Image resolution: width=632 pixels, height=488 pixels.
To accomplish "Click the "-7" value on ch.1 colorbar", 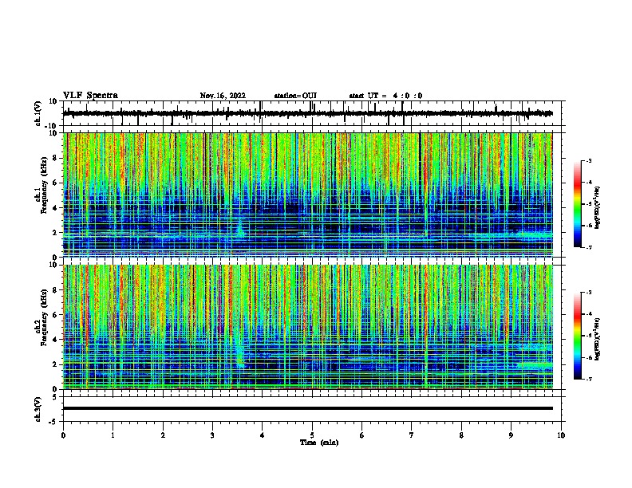I will [x=588, y=247].
